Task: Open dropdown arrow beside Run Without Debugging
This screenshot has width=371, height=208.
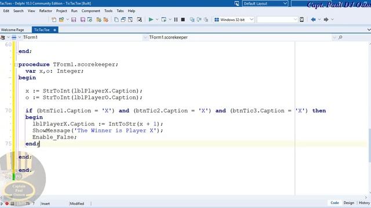Action: pos(170,20)
